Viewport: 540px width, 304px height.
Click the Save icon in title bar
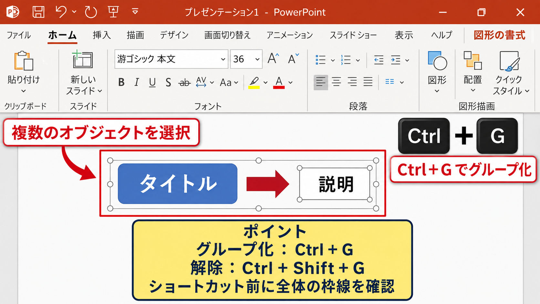(38, 12)
